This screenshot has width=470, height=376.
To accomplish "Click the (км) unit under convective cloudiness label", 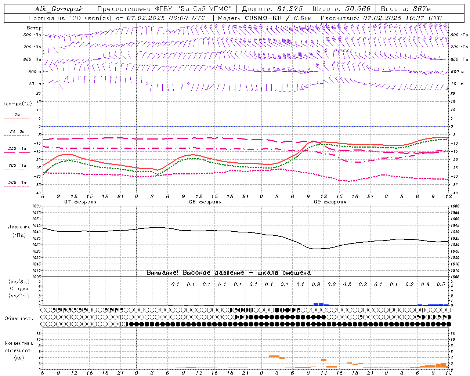I will (19, 358).
